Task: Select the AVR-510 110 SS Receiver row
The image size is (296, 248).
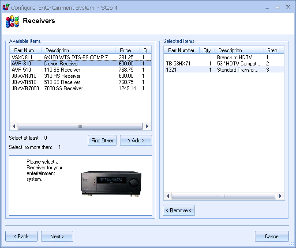Action: click(x=62, y=70)
